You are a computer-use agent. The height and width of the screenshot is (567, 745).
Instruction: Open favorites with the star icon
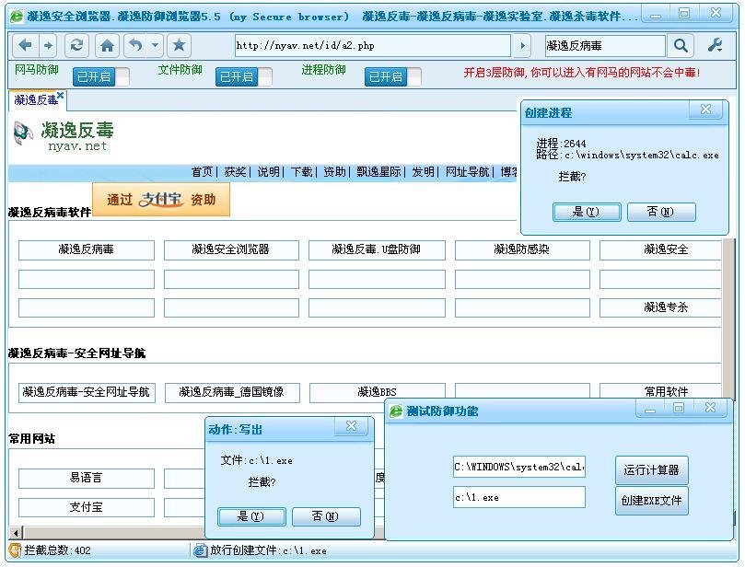(180, 46)
